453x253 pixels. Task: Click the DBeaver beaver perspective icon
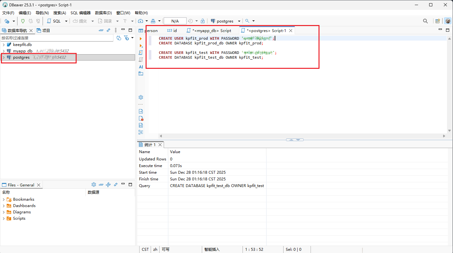pos(448,21)
